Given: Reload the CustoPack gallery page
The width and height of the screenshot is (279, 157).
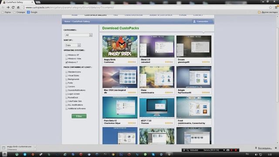Looking at the screenshot, I should pos(13,7).
